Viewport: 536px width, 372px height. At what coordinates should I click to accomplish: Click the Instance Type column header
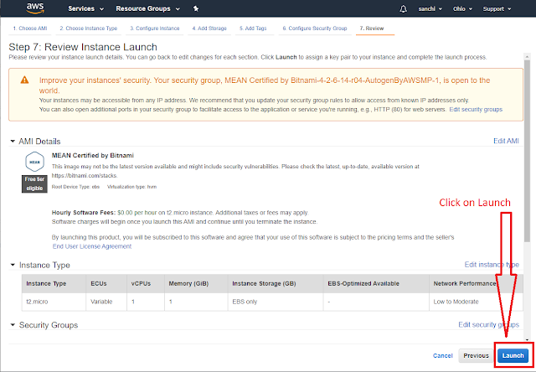click(x=54, y=283)
